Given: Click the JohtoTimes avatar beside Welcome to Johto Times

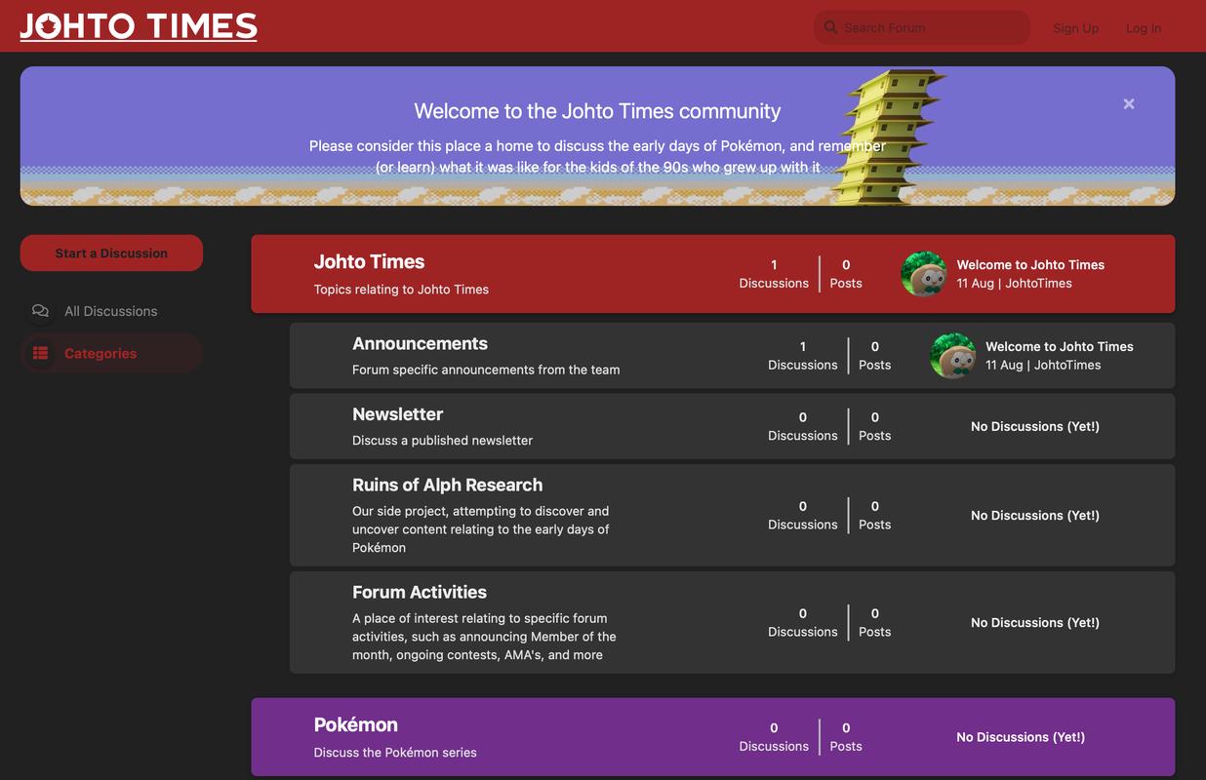Looking at the screenshot, I should pyautogui.click(x=922, y=274).
